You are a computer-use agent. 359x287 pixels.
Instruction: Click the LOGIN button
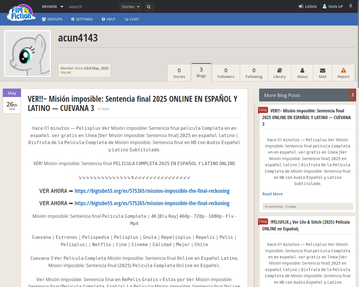pyautogui.click(x=307, y=6)
